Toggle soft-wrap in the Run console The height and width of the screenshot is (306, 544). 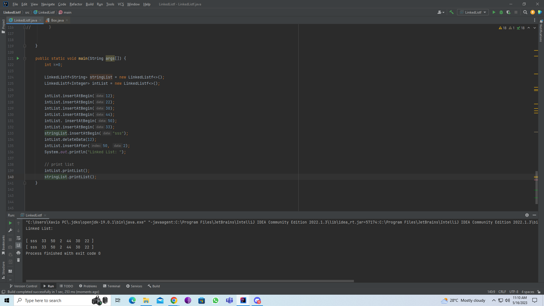pos(18,238)
